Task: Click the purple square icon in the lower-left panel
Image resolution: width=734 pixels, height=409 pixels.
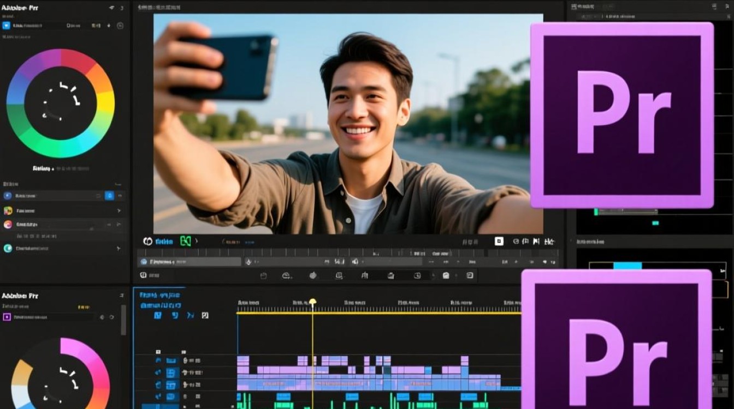Action: 7,317
